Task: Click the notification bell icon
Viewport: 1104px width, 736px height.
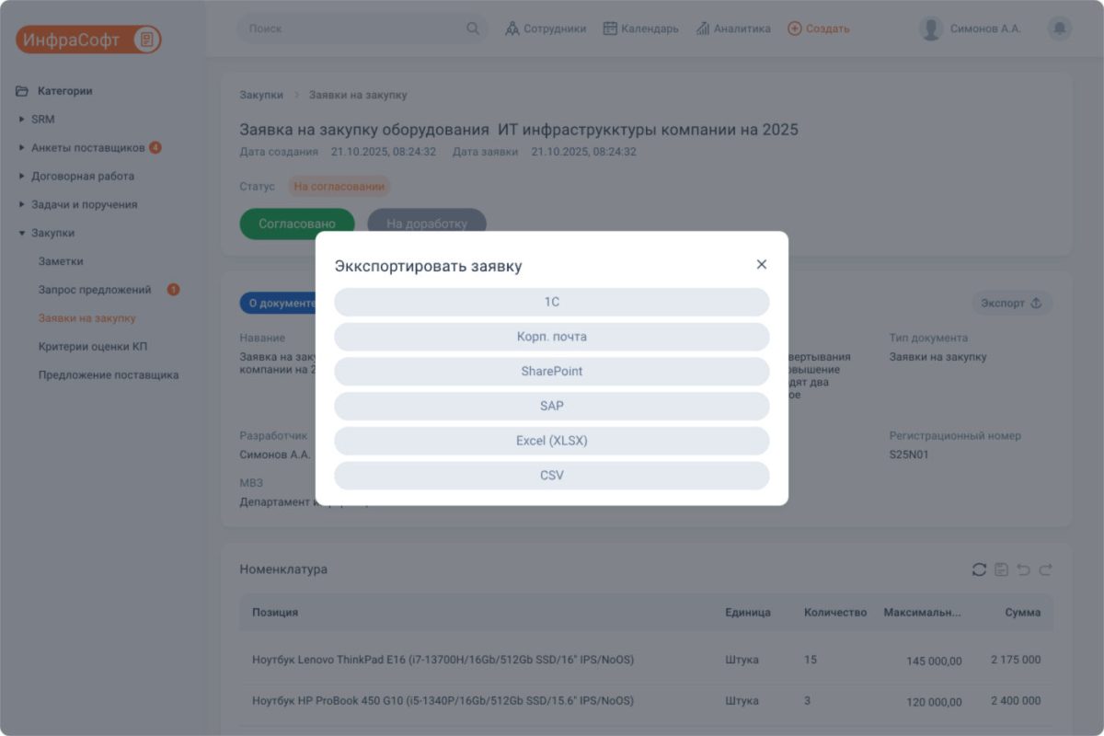Action: (1059, 29)
